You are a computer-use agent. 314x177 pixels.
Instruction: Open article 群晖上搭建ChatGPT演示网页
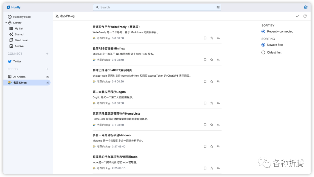pyautogui.click(x=112, y=70)
